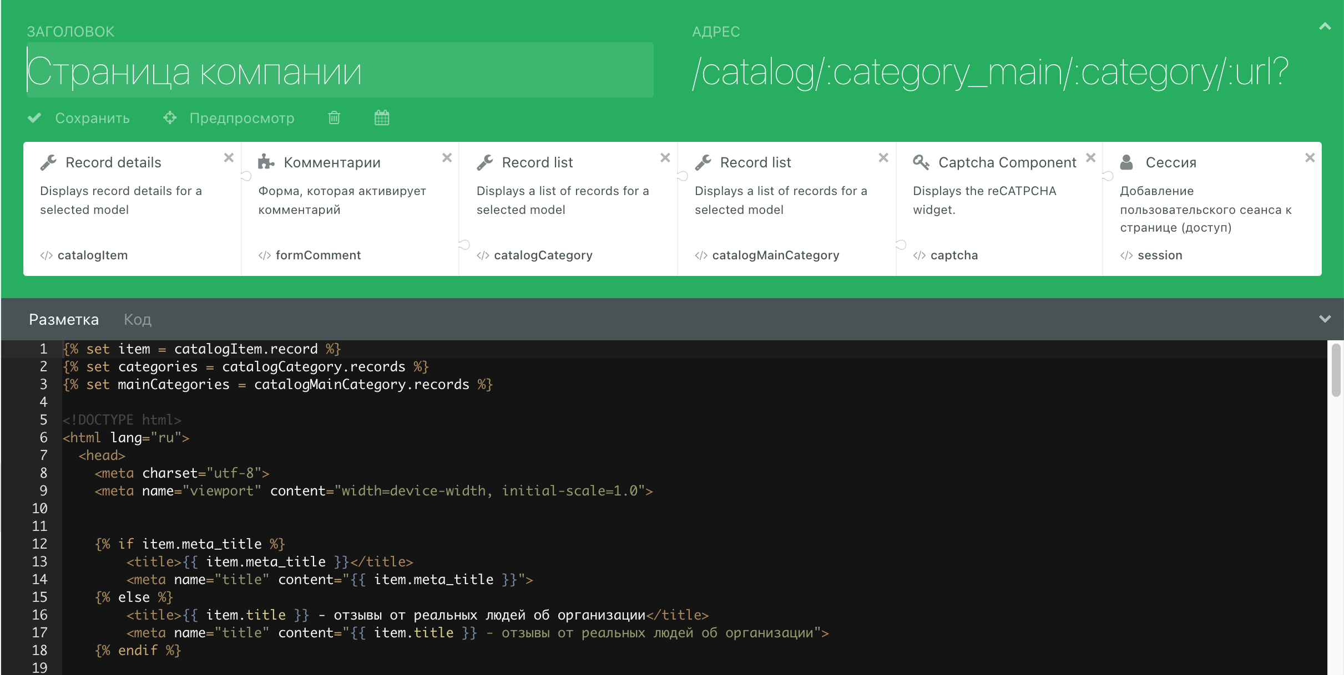
Task: Remove the Record details component
Action: pos(229,158)
